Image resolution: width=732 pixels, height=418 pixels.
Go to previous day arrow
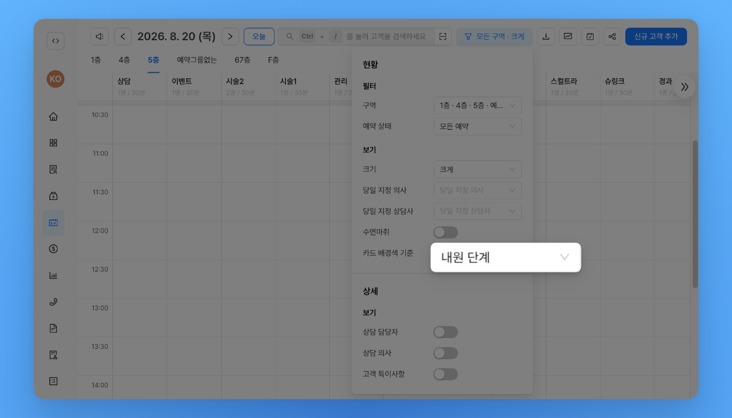point(123,37)
